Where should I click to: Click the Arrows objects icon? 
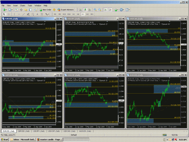pos(47,14)
